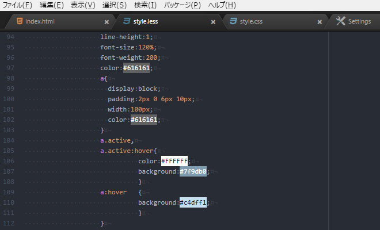Click the closing brace on line 112
The width and height of the screenshot is (380, 230).
click(x=102, y=223)
